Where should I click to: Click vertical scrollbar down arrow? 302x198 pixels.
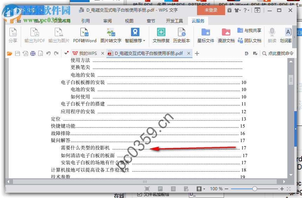291,175
